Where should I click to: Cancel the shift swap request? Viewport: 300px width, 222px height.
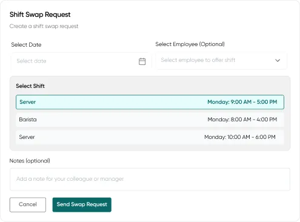28,204
